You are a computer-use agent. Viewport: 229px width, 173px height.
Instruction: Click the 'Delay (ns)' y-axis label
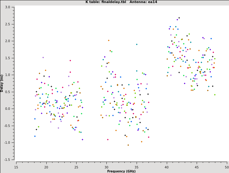pos(2,83)
